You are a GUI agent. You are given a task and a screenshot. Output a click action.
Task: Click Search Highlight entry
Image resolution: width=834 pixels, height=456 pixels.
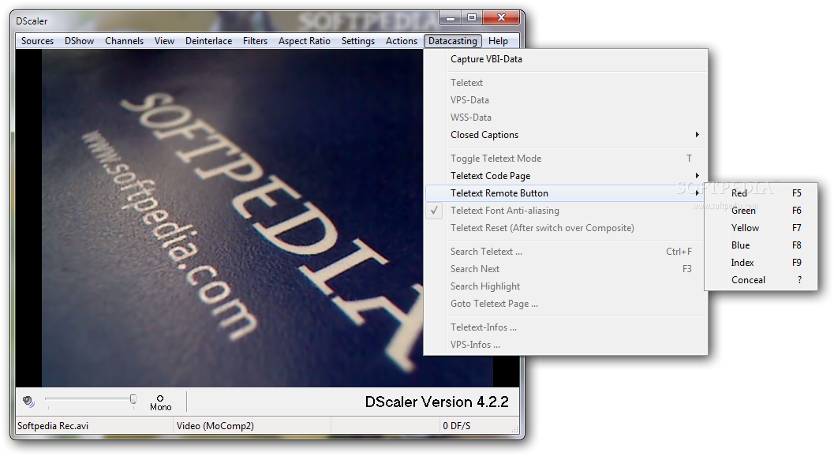pos(566,286)
